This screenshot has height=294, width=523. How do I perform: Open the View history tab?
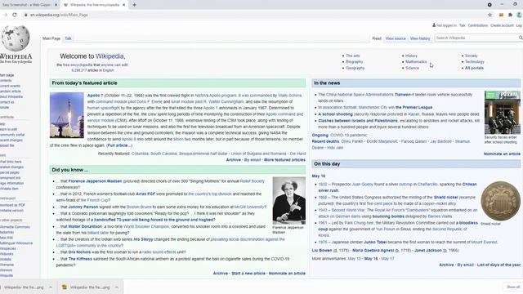(420, 38)
